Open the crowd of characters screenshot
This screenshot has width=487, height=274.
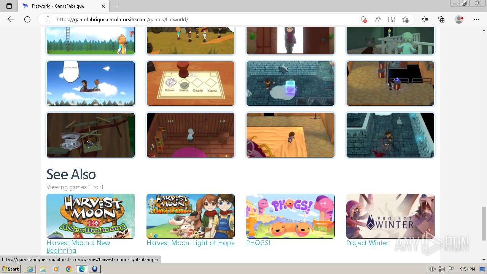191,40
